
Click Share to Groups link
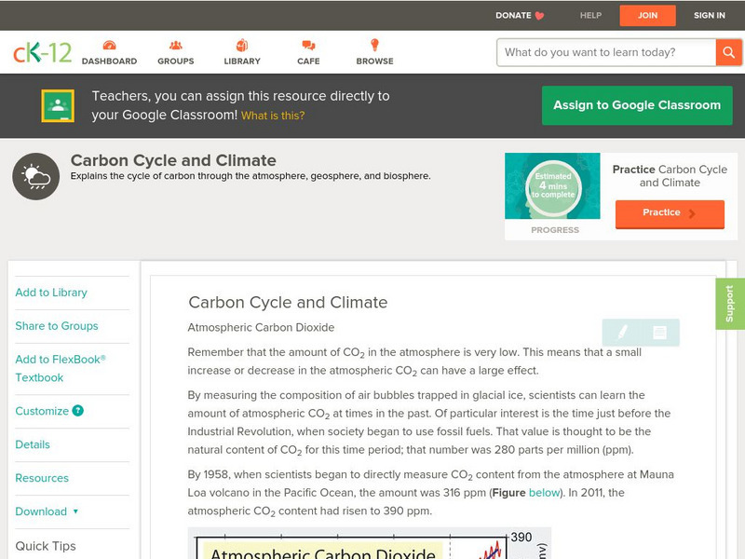(x=57, y=326)
